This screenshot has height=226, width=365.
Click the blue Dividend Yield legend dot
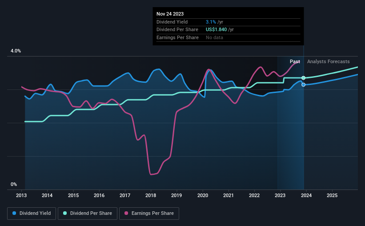[x=14, y=213]
